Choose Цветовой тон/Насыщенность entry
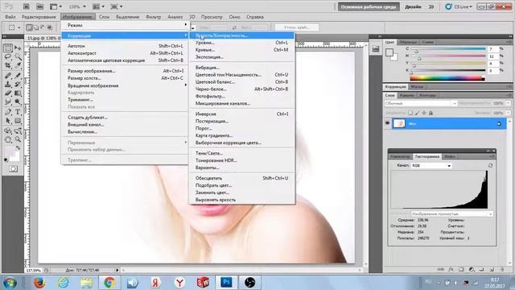 click(x=242, y=75)
